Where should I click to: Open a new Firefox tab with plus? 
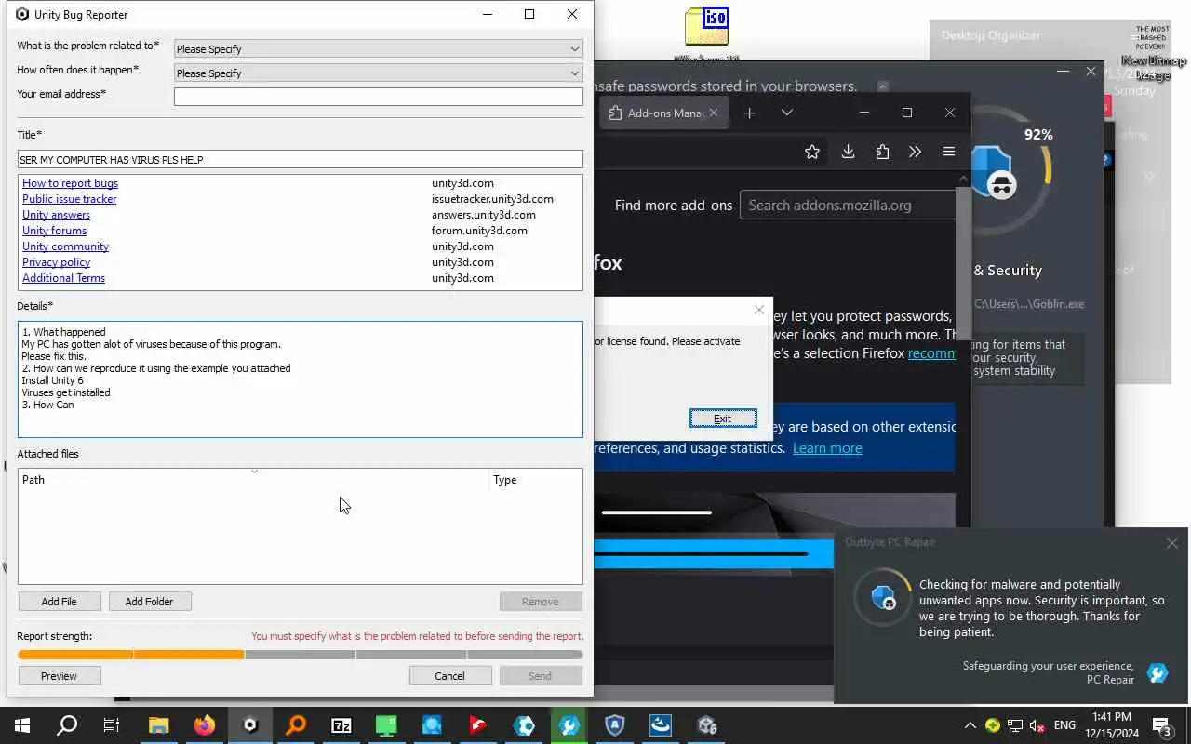pos(749,113)
